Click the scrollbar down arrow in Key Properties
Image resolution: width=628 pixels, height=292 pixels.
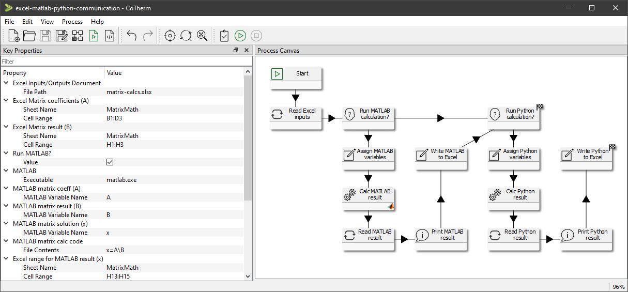point(248,276)
